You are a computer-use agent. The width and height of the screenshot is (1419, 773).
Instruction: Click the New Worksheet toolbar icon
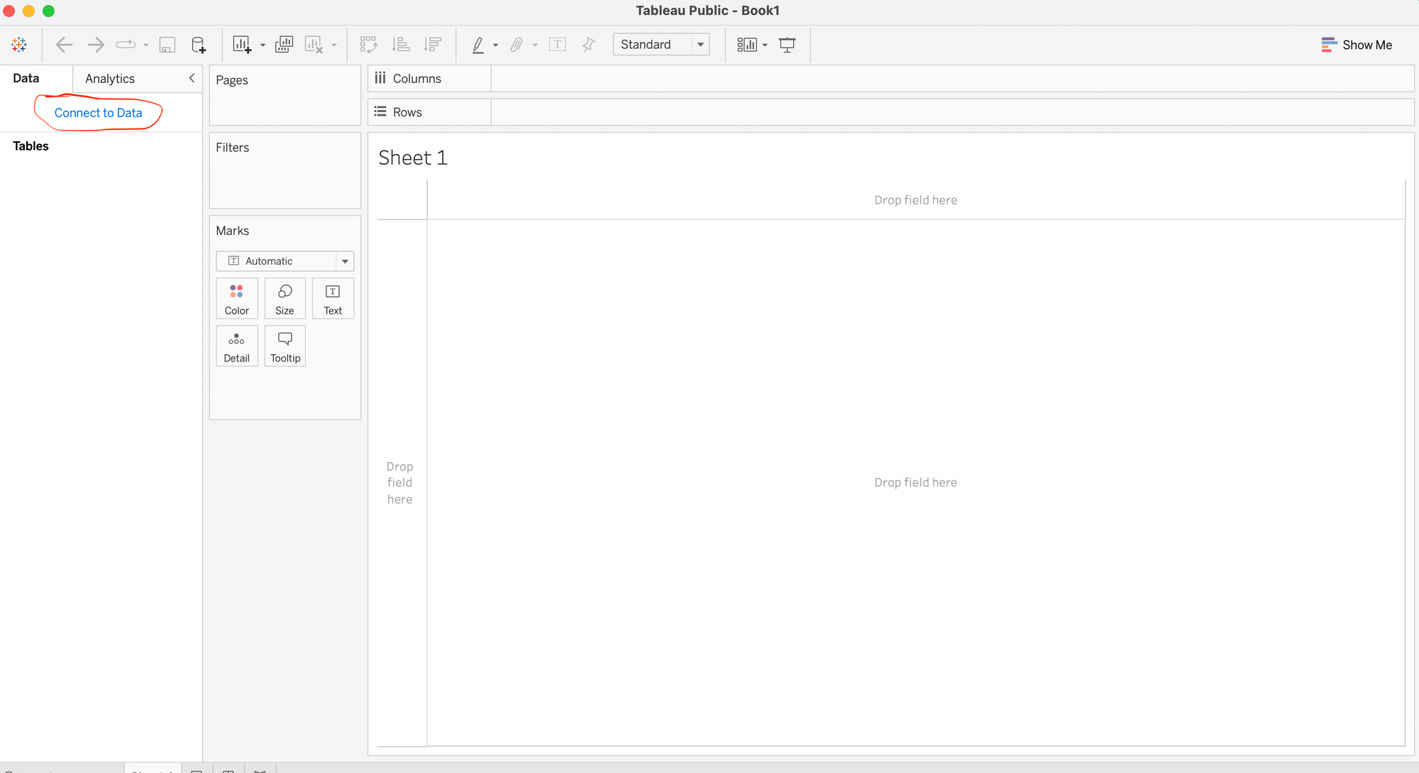click(242, 45)
